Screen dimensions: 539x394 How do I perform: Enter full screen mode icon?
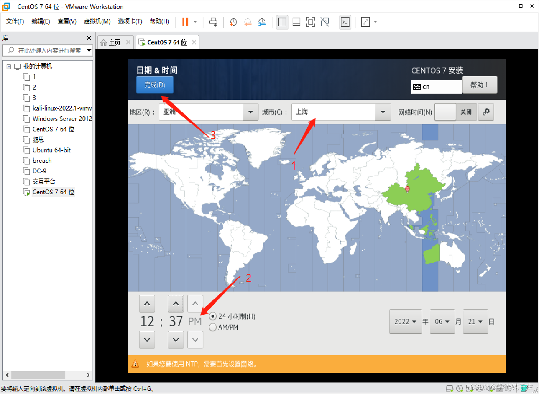311,22
